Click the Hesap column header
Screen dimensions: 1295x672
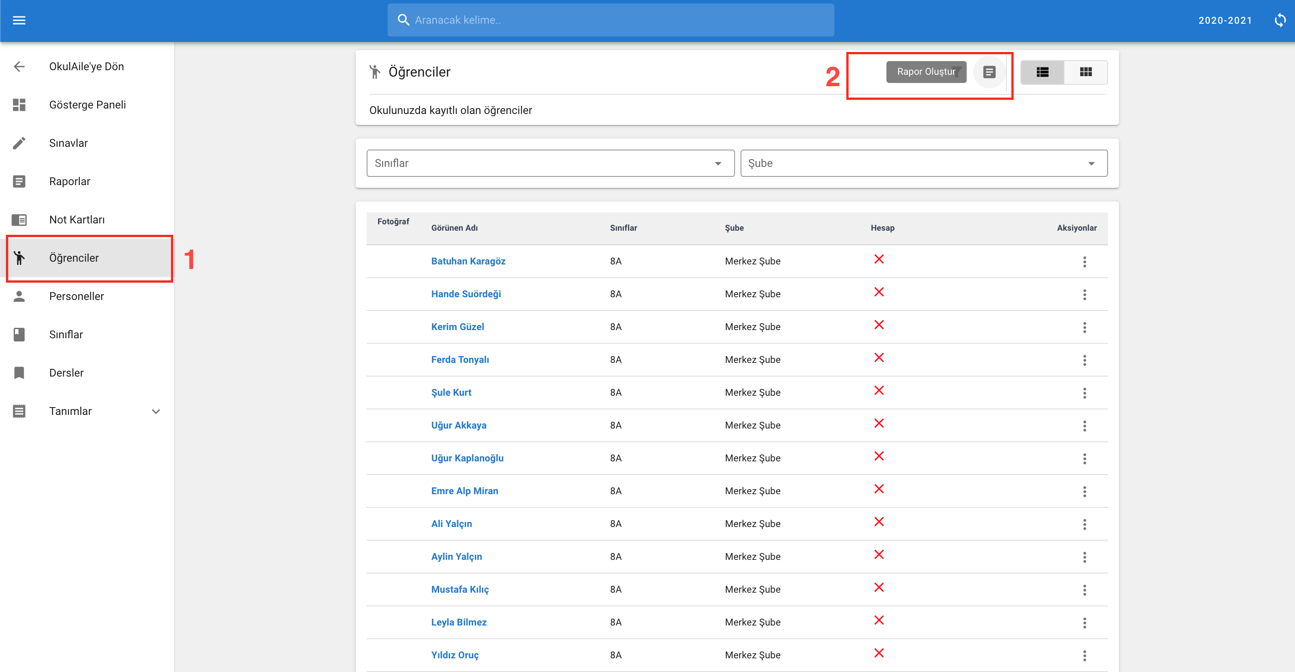click(x=882, y=228)
